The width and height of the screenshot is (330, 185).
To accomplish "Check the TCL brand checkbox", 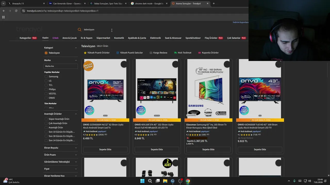I will [x=46, y=85].
